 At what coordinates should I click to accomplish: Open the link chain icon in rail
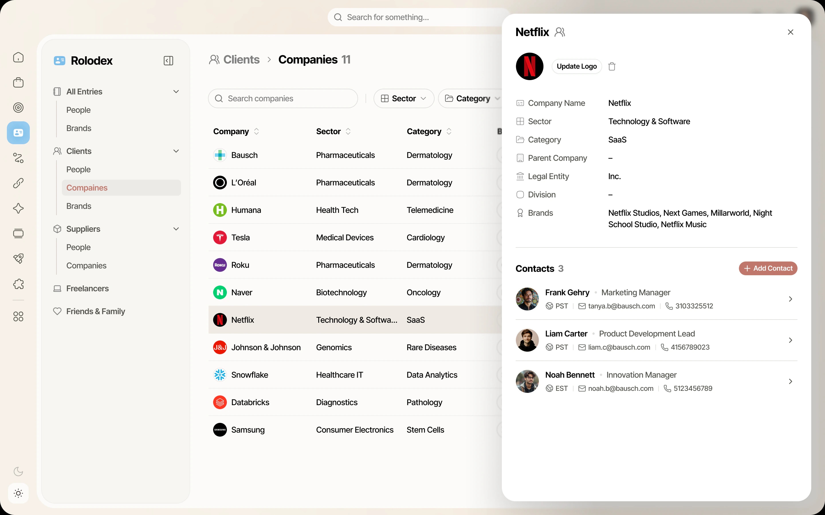(x=18, y=183)
